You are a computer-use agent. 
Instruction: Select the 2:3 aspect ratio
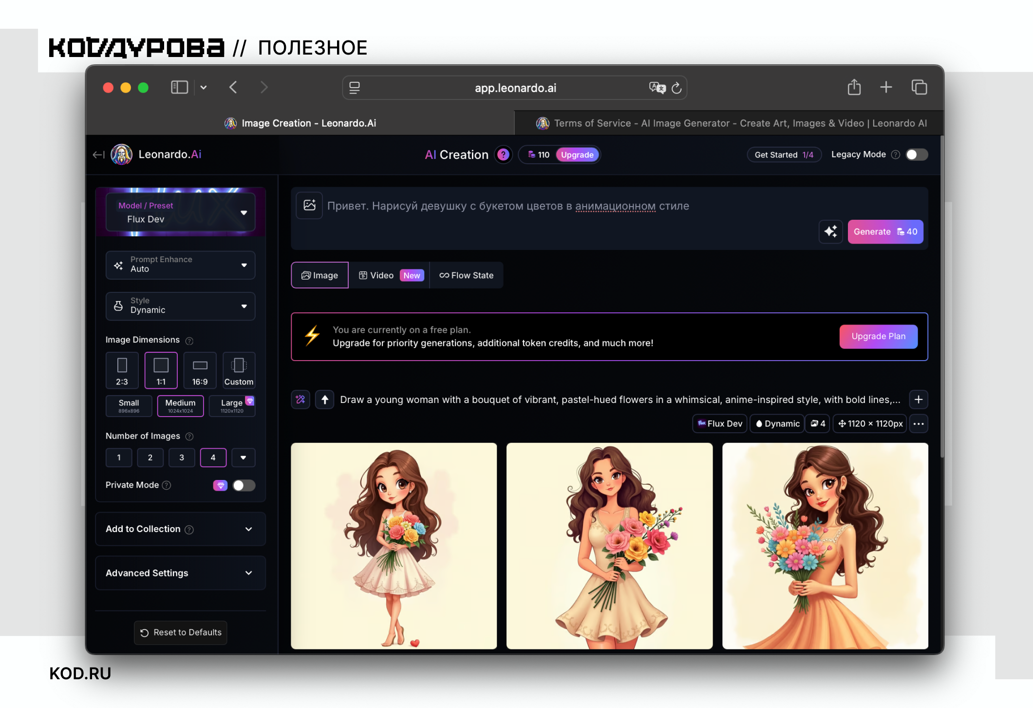pos(122,370)
